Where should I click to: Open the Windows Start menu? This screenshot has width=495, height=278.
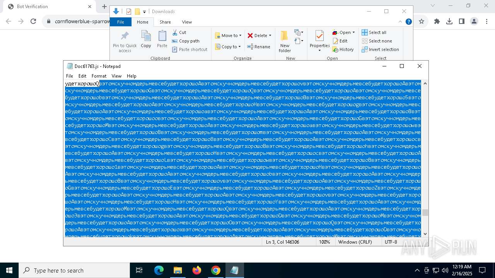tap(9, 270)
